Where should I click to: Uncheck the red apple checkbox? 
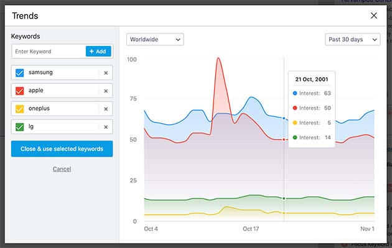tap(19, 91)
